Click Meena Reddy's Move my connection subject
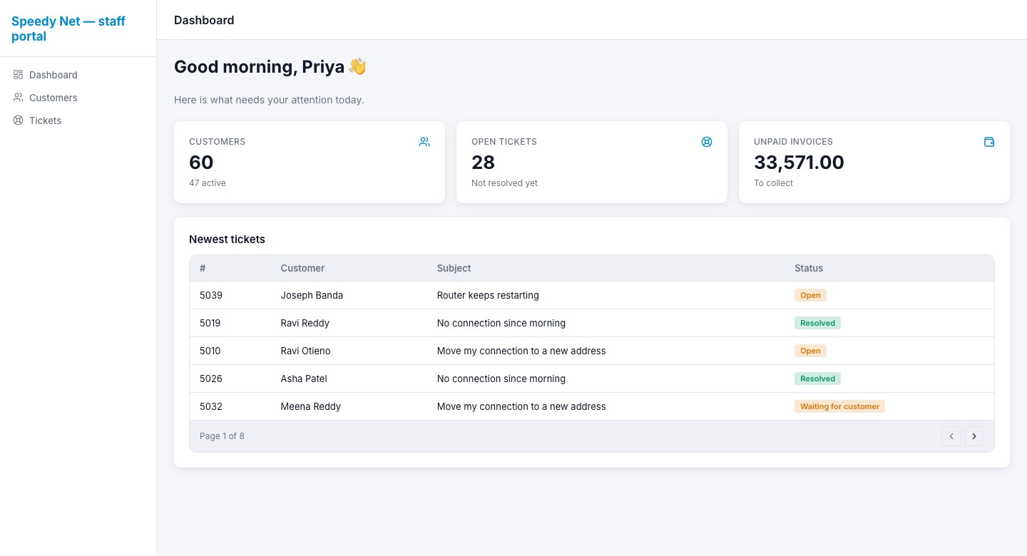This screenshot has height=556, width=1027. 521,406
